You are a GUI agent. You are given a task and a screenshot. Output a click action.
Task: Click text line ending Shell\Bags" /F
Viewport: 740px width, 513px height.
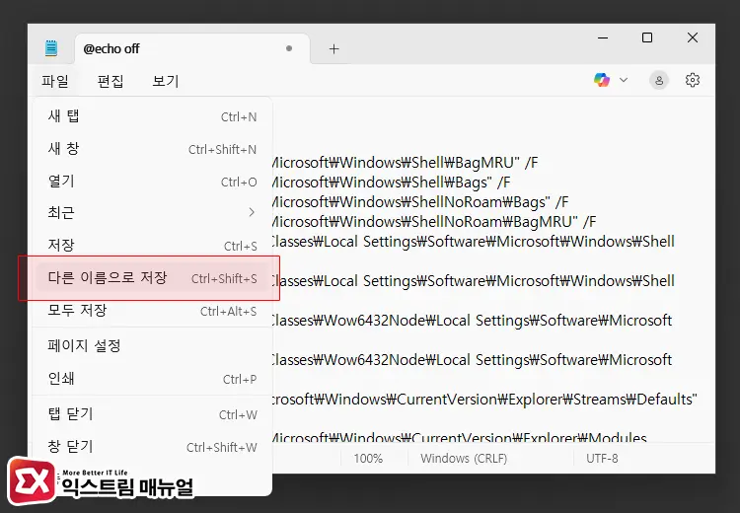392,183
